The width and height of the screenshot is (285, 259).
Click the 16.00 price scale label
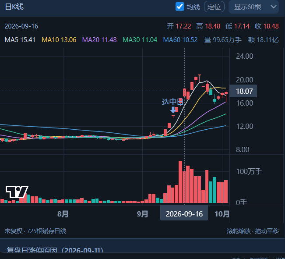(x=244, y=103)
